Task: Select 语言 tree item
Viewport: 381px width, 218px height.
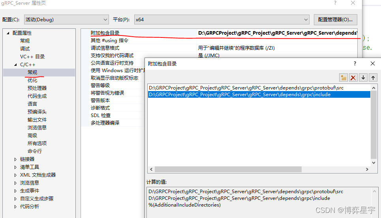Action: tap(32, 104)
